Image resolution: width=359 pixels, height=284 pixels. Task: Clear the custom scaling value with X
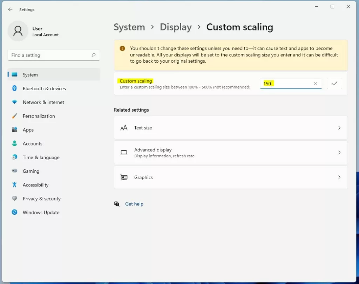[x=316, y=84]
